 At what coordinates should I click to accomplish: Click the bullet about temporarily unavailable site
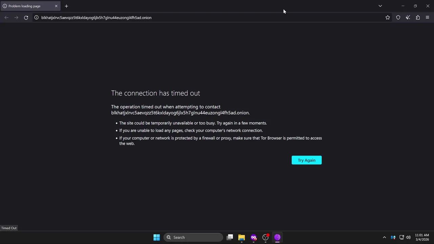[x=193, y=123]
